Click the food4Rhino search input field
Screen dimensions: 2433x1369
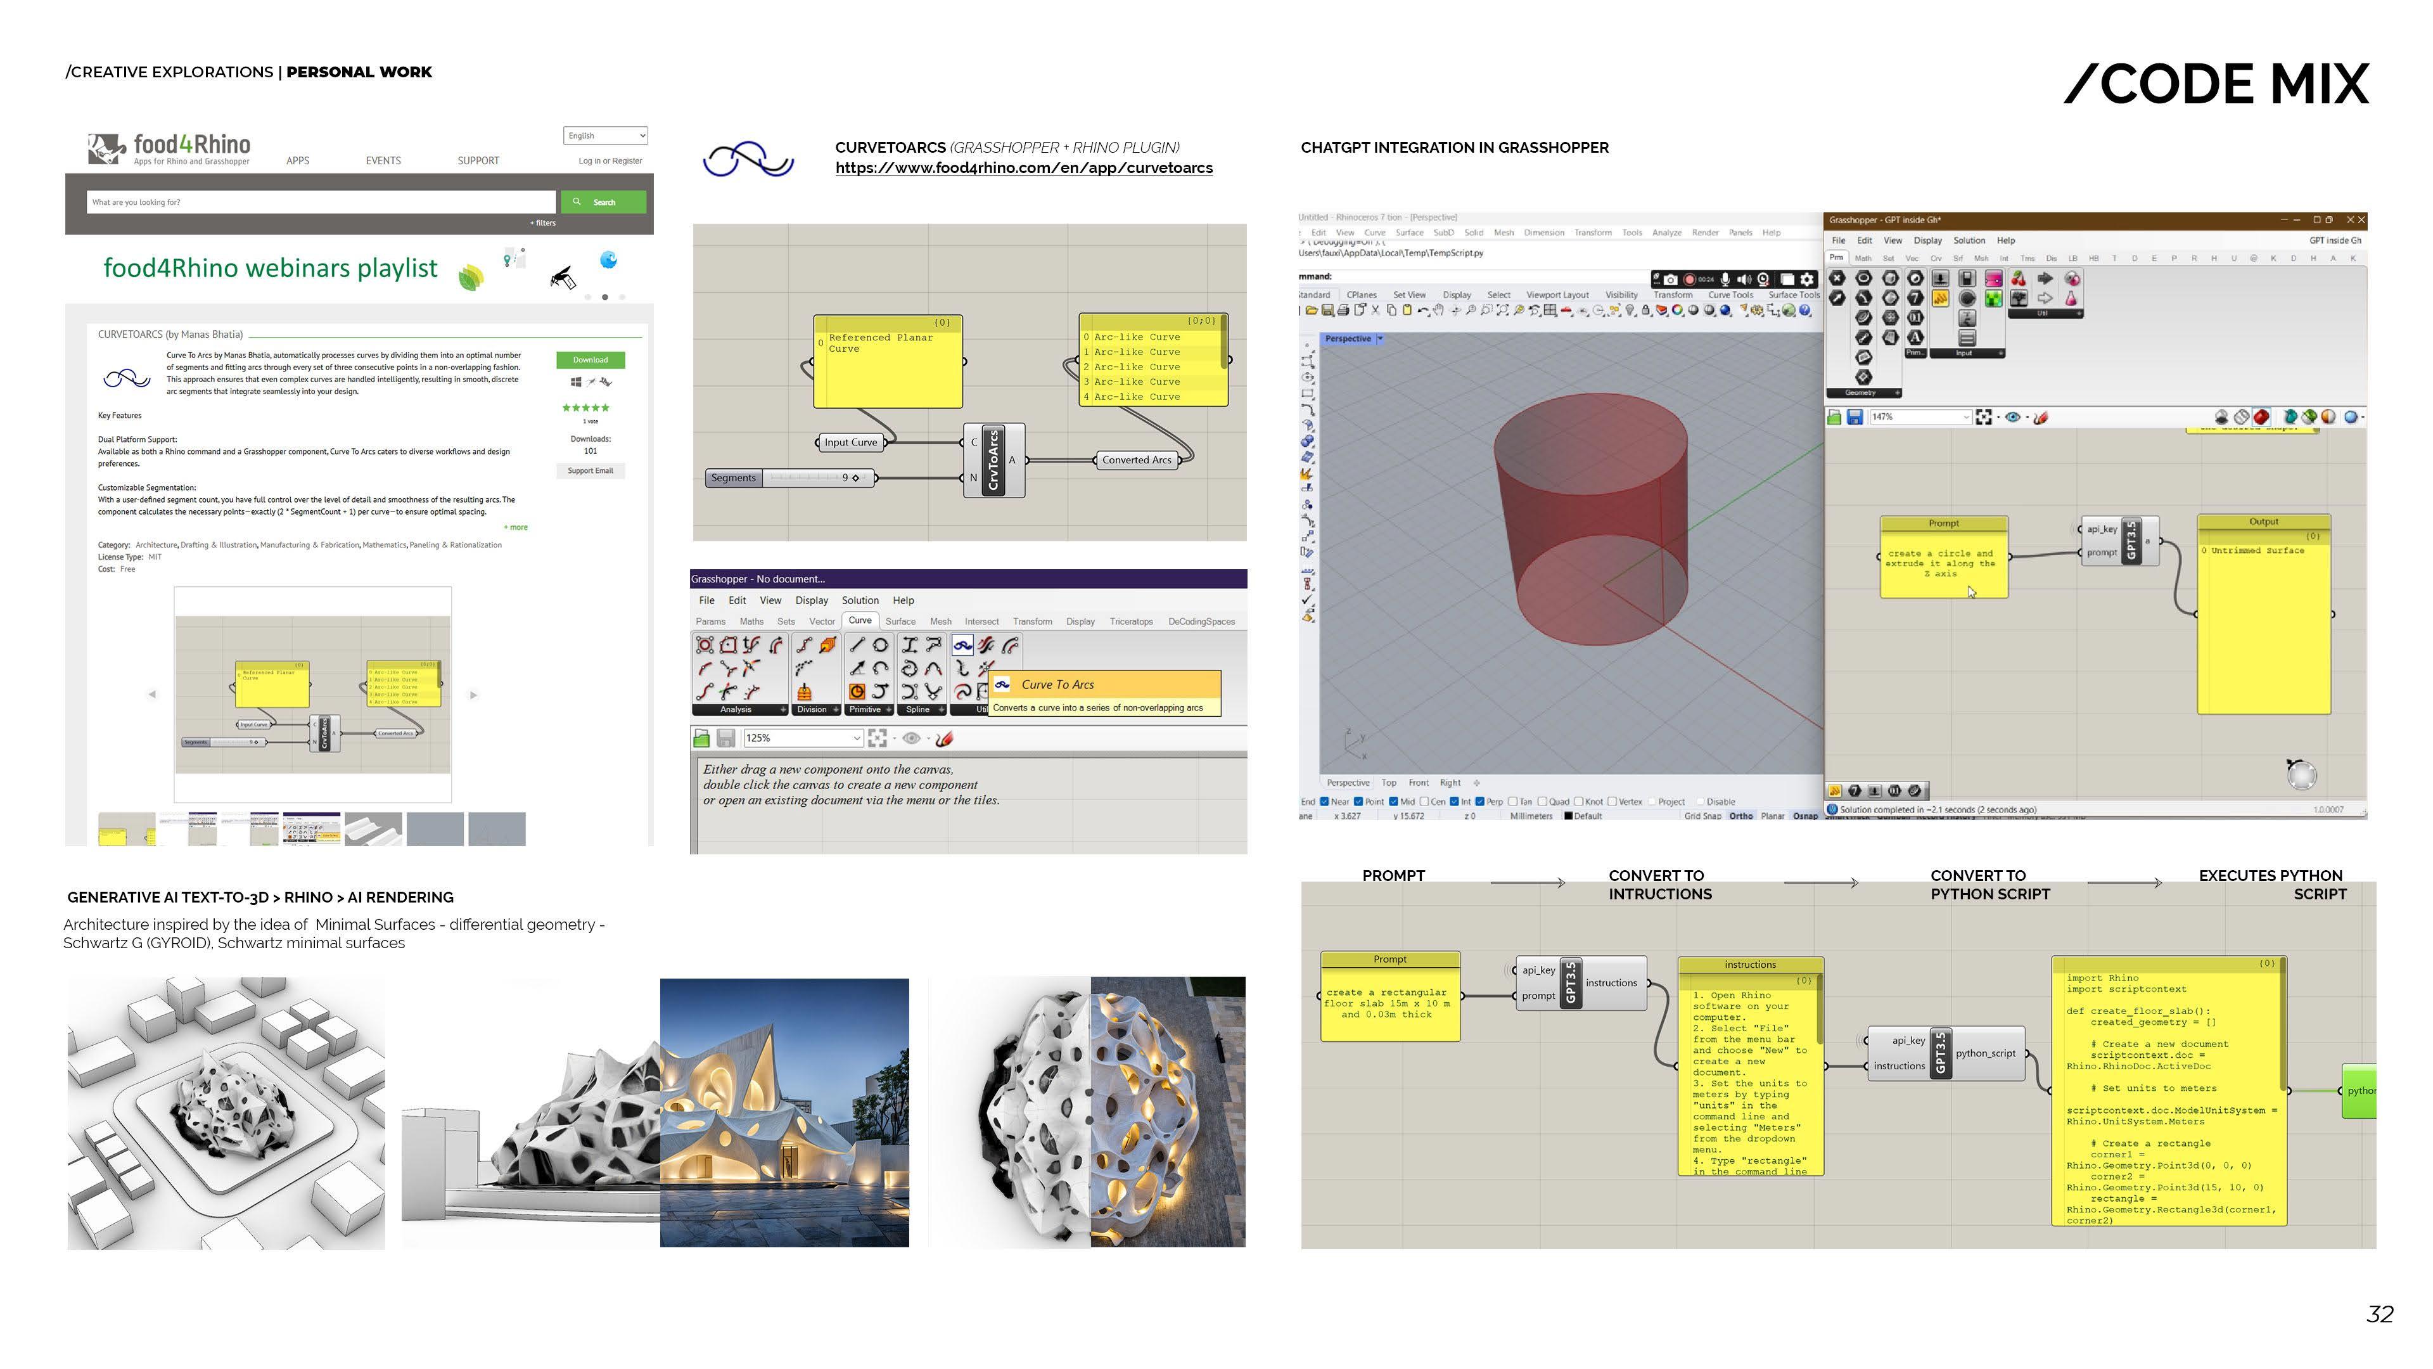click(321, 202)
